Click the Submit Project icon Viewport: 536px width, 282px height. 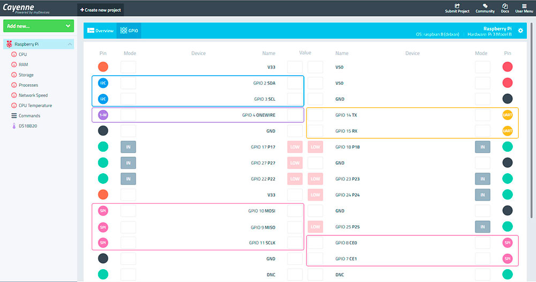tap(457, 6)
